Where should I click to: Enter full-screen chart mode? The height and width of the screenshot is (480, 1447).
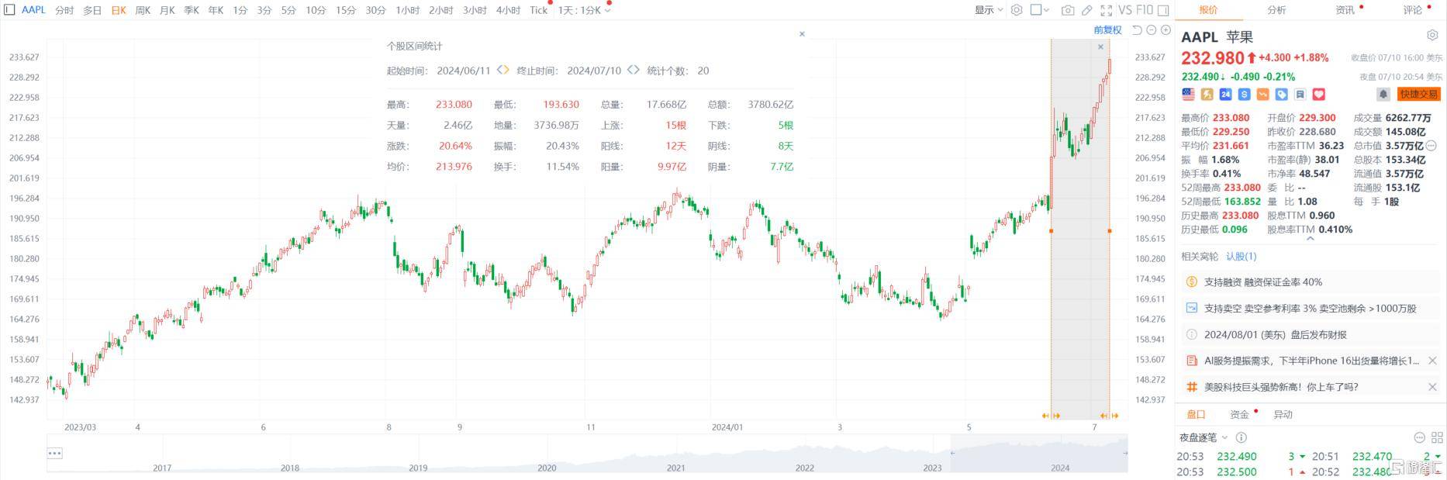click(x=1106, y=10)
